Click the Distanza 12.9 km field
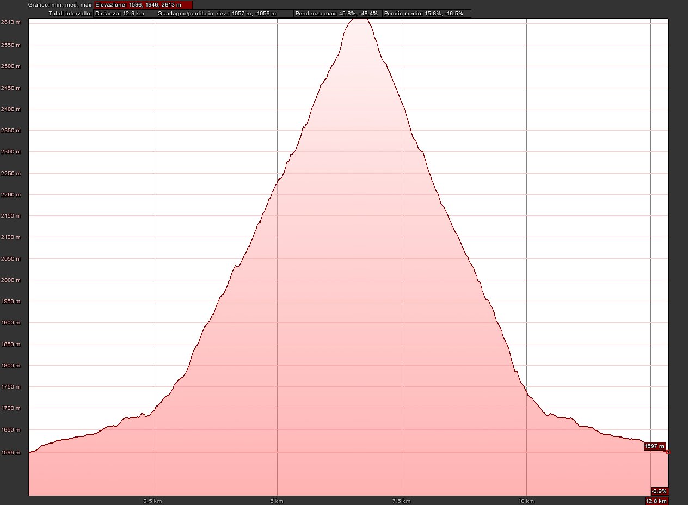The width and height of the screenshot is (688, 505). (124, 13)
